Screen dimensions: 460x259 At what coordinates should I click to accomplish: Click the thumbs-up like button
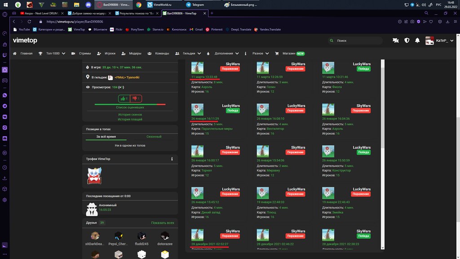(124, 98)
